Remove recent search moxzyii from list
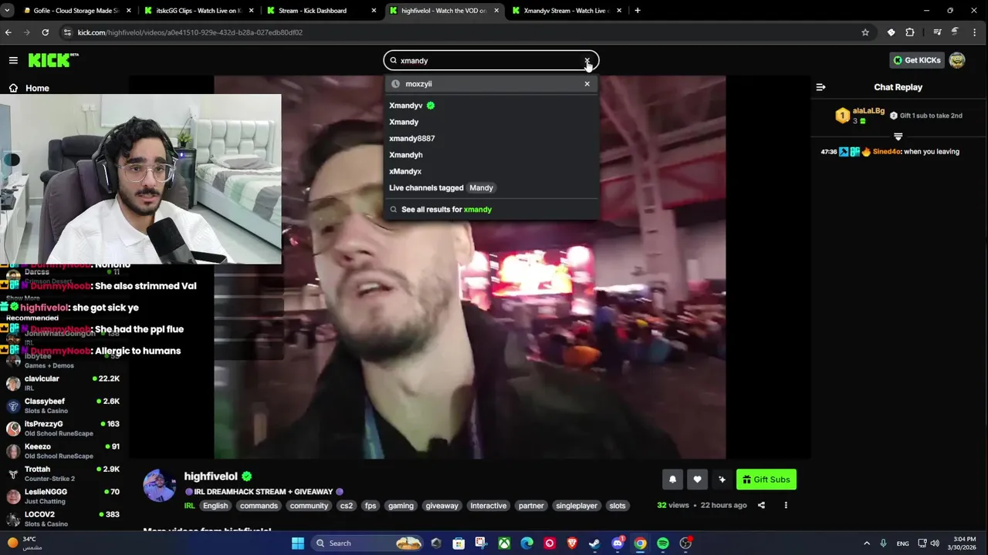The image size is (988, 555). [x=587, y=83]
